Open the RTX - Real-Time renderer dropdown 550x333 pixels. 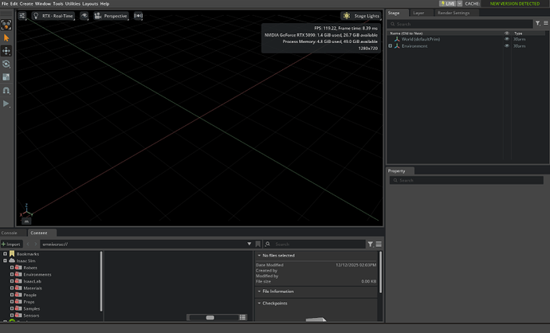[55, 16]
